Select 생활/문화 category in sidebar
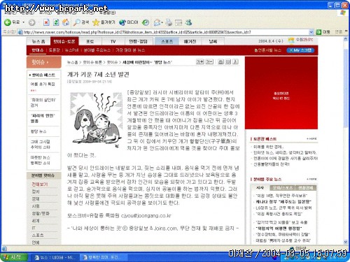 point(41,213)
